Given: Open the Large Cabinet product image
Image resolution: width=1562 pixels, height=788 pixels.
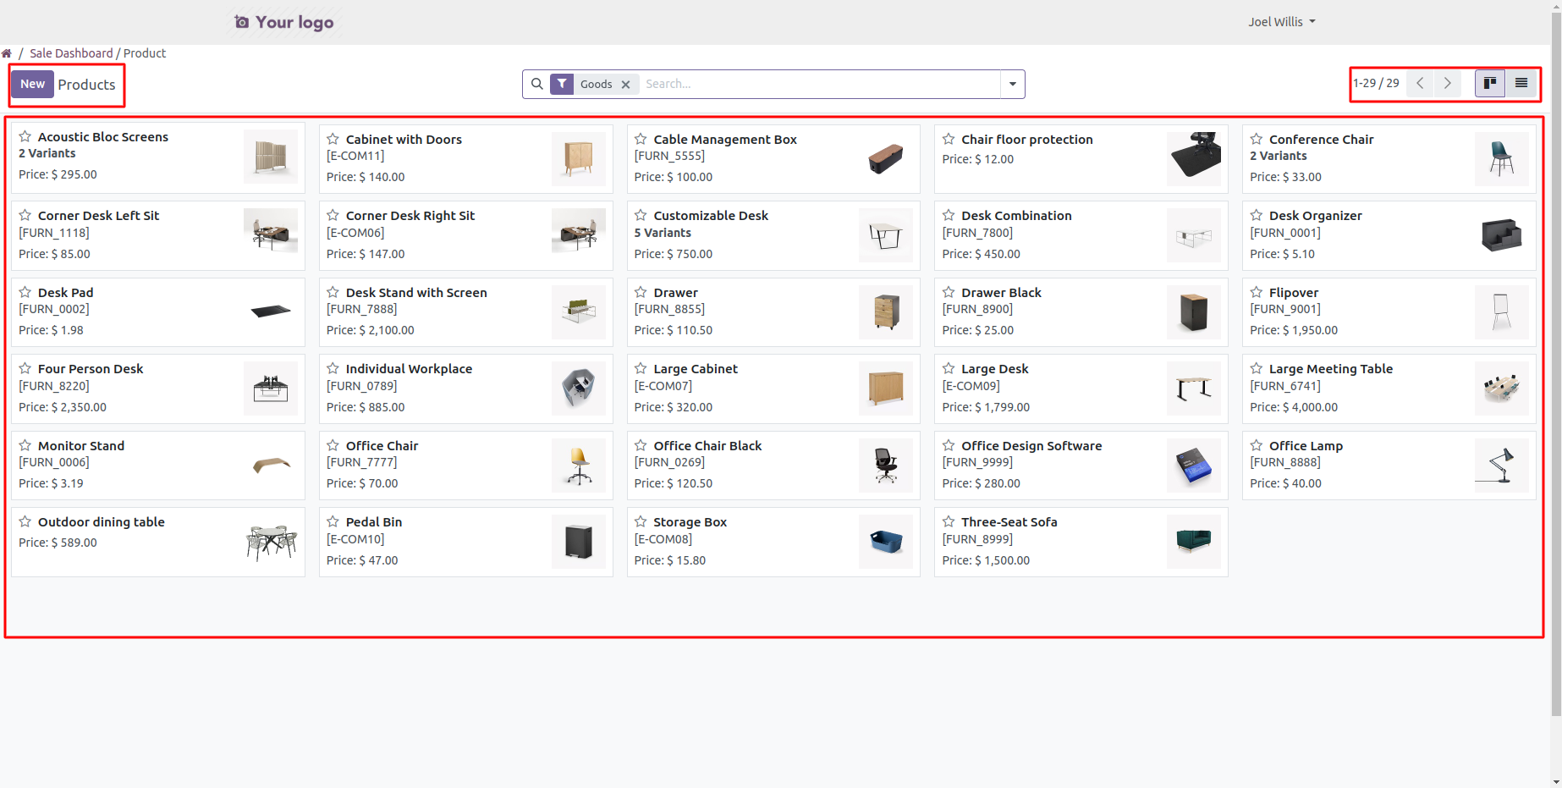Looking at the screenshot, I should click(886, 388).
